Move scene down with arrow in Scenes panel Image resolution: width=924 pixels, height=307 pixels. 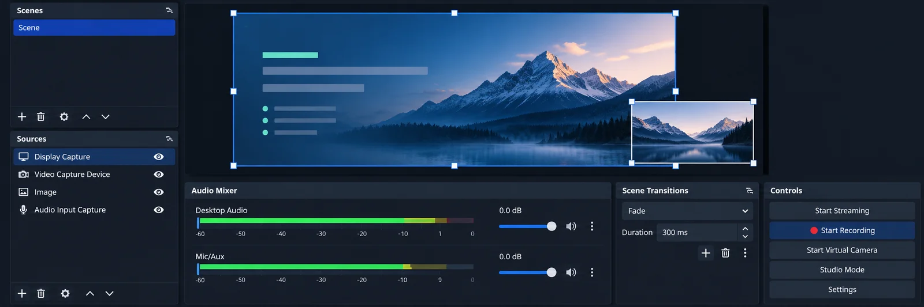[x=105, y=117]
